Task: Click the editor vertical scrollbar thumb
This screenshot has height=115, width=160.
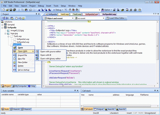Action: pos(157,46)
